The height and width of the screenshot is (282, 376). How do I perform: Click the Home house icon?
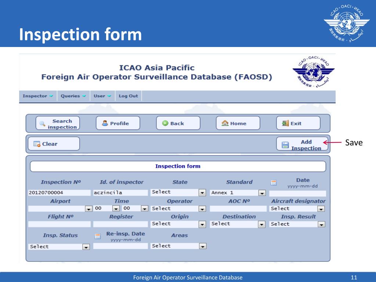coord(225,123)
